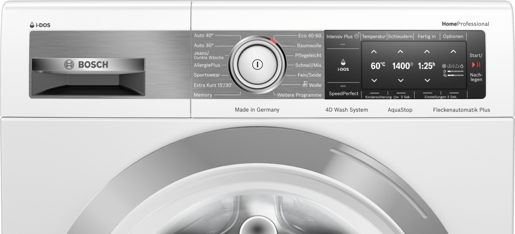Tap the Intensiv Plus wash-tub icon
515x234 pixels.
point(357,36)
